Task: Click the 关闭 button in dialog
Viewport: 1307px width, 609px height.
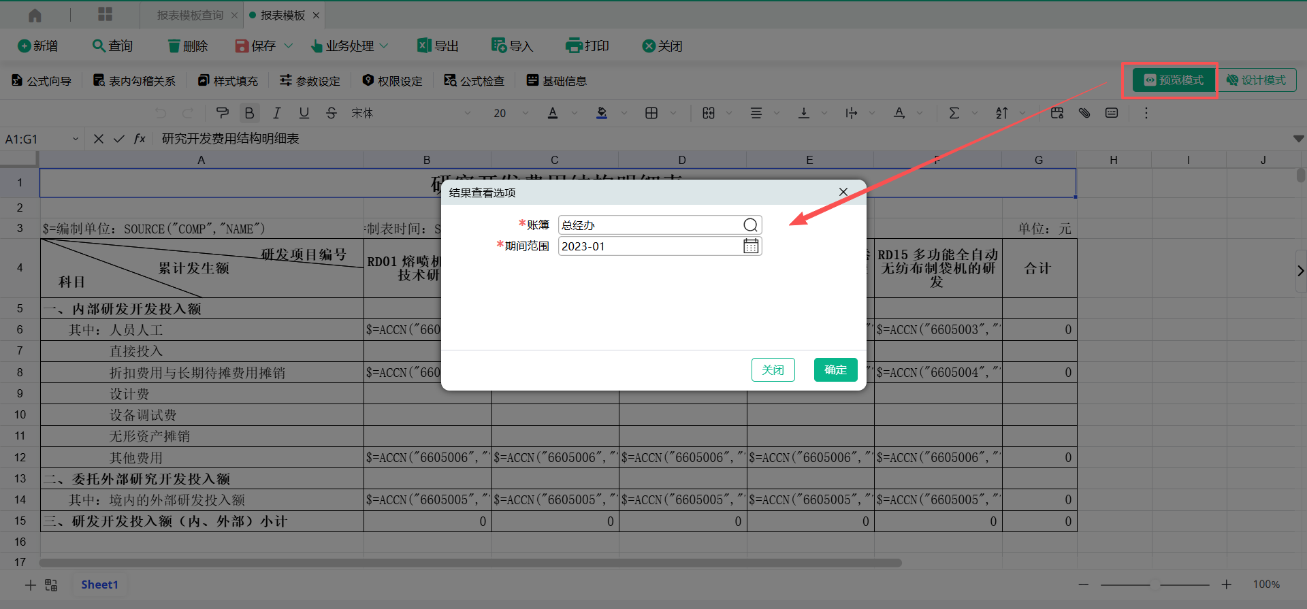Action: pos(773,370)
